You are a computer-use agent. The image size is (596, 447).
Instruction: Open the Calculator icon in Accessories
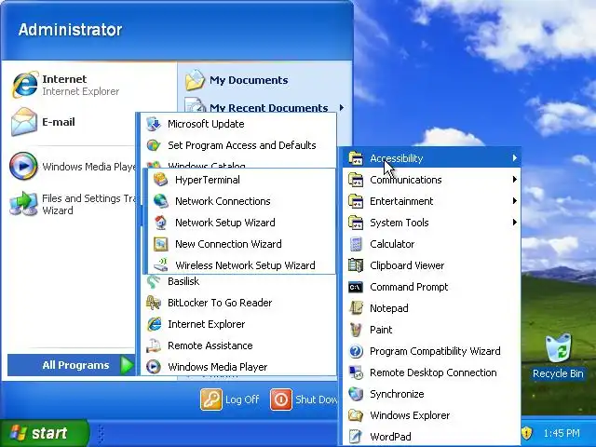356,244
